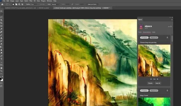This screenshot has height=106, width=181.
Task: Swap foreground and background colors
Action: (x=2, y=76)
